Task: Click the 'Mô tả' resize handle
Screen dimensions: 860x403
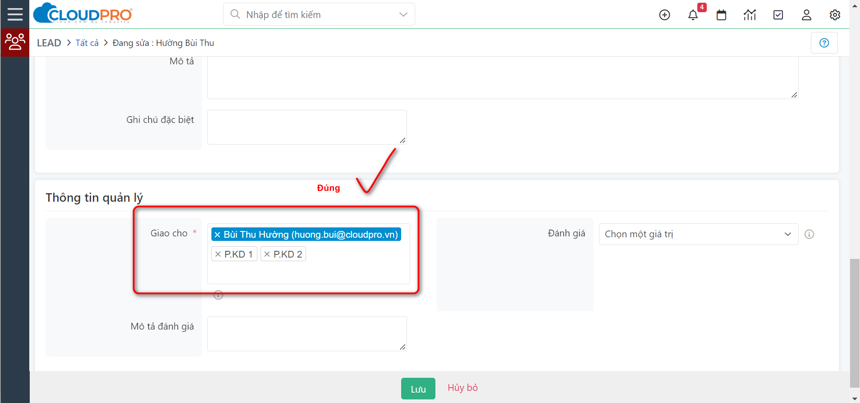Action: point(794,95)
